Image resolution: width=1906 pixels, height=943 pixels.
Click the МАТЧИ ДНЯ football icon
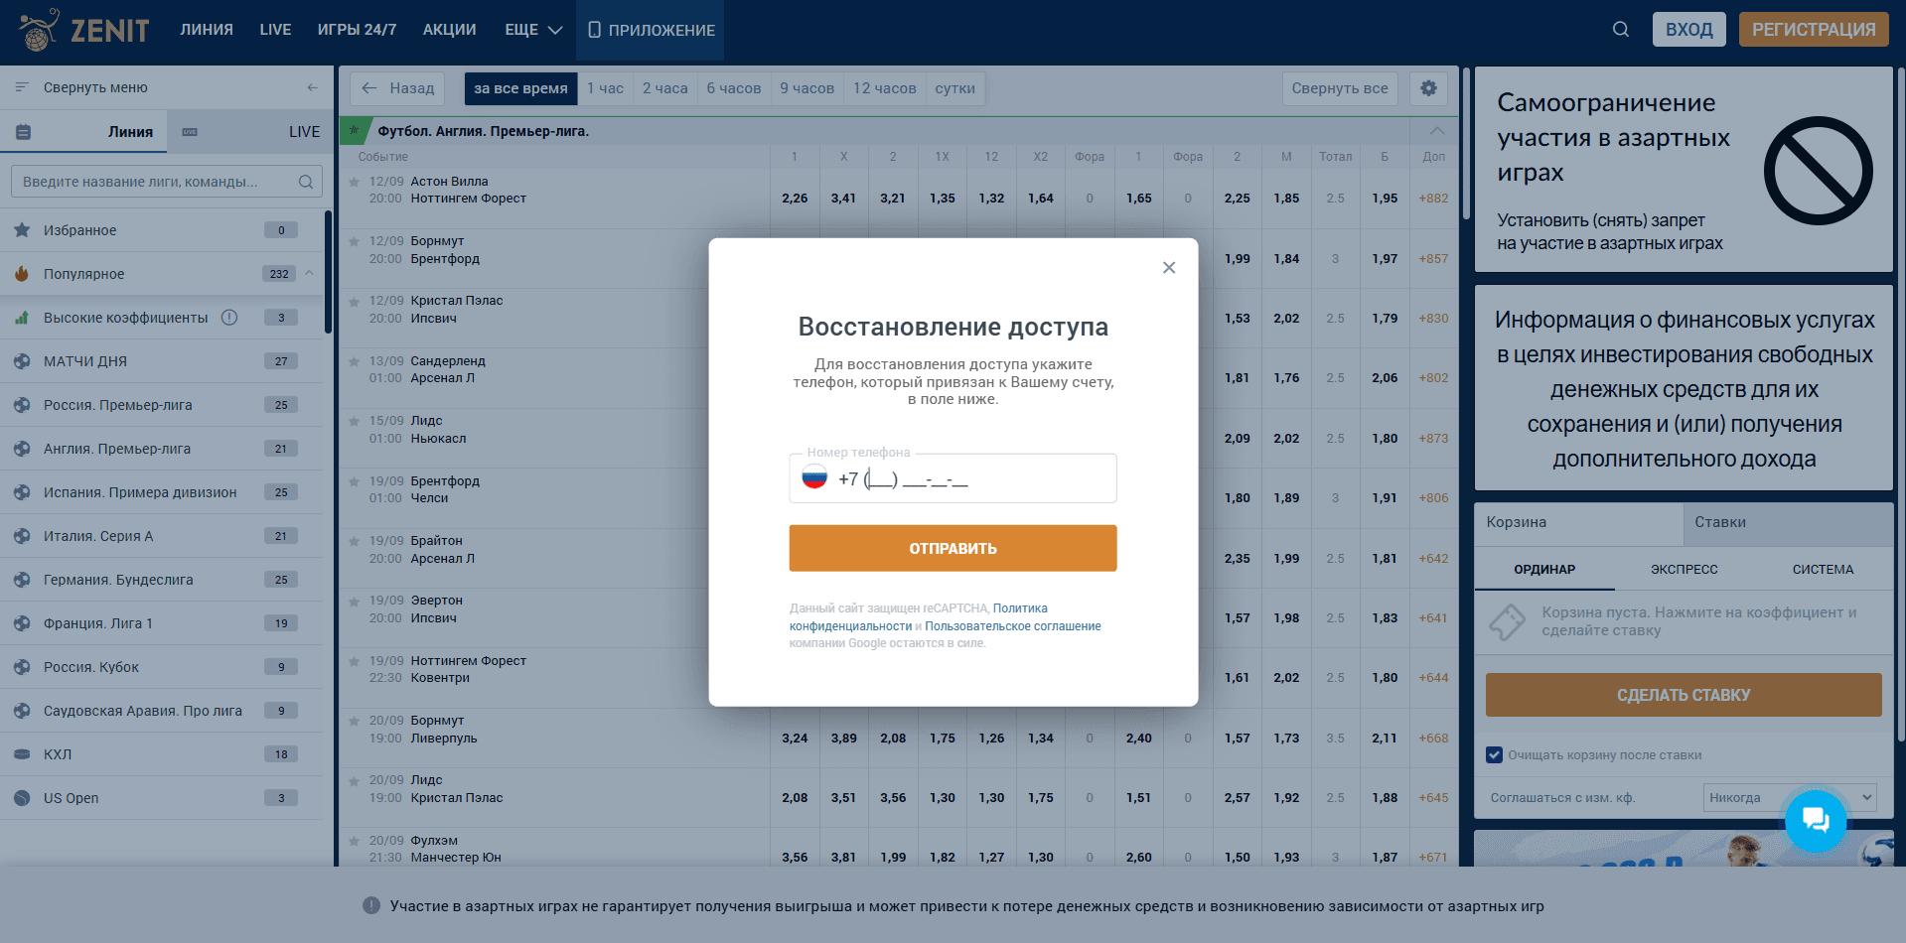pyautogui.click(x=22, y=361)
